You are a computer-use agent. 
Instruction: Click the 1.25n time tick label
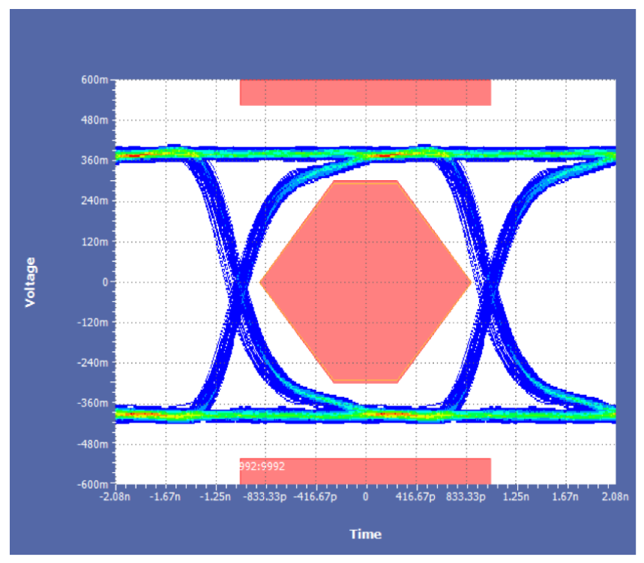tap(515, 496)
